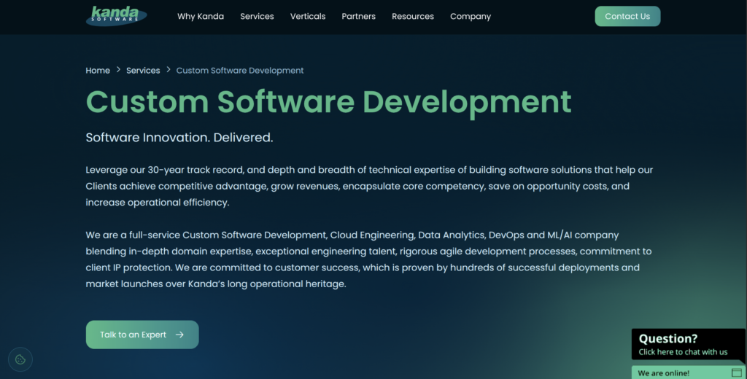Image resolution: width=747 pixels, height=379 pixels.
Task: Go to the Services breadcrumb link
Action: pyautogui.click(x=143, y=71)
